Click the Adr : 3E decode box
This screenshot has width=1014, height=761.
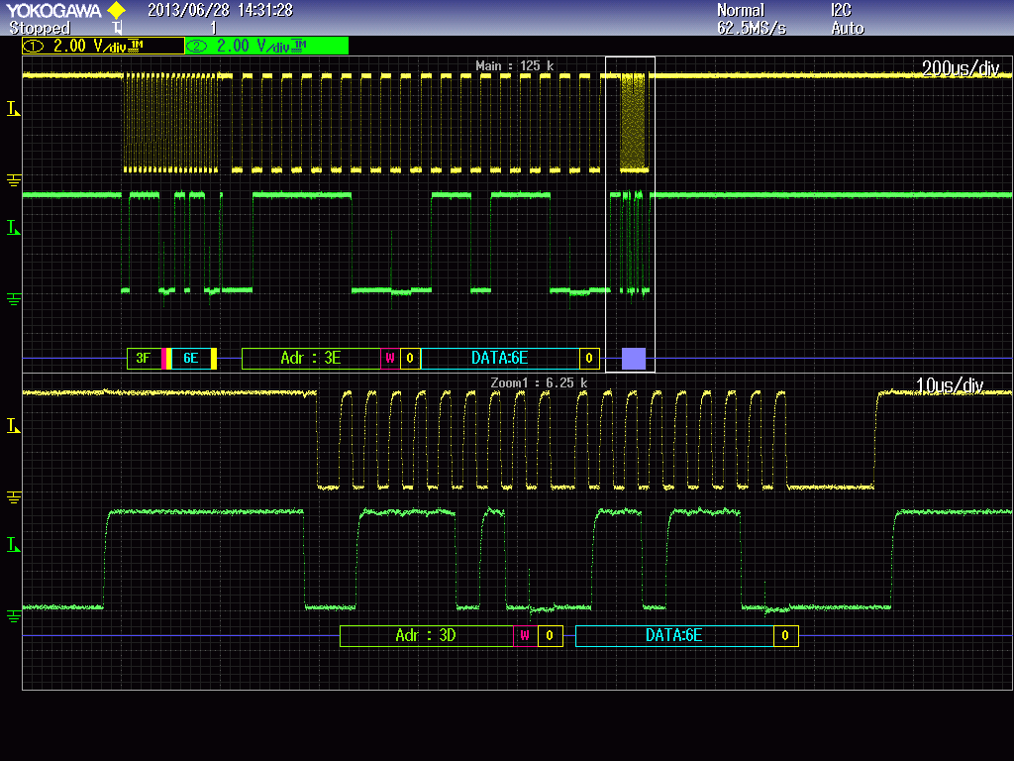311,358
